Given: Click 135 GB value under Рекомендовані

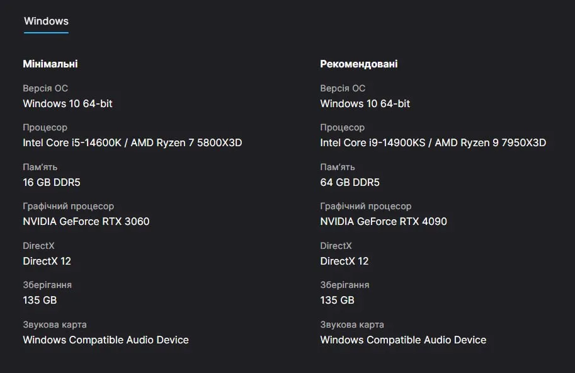Looking at the screenshot, I should [338, 301].
